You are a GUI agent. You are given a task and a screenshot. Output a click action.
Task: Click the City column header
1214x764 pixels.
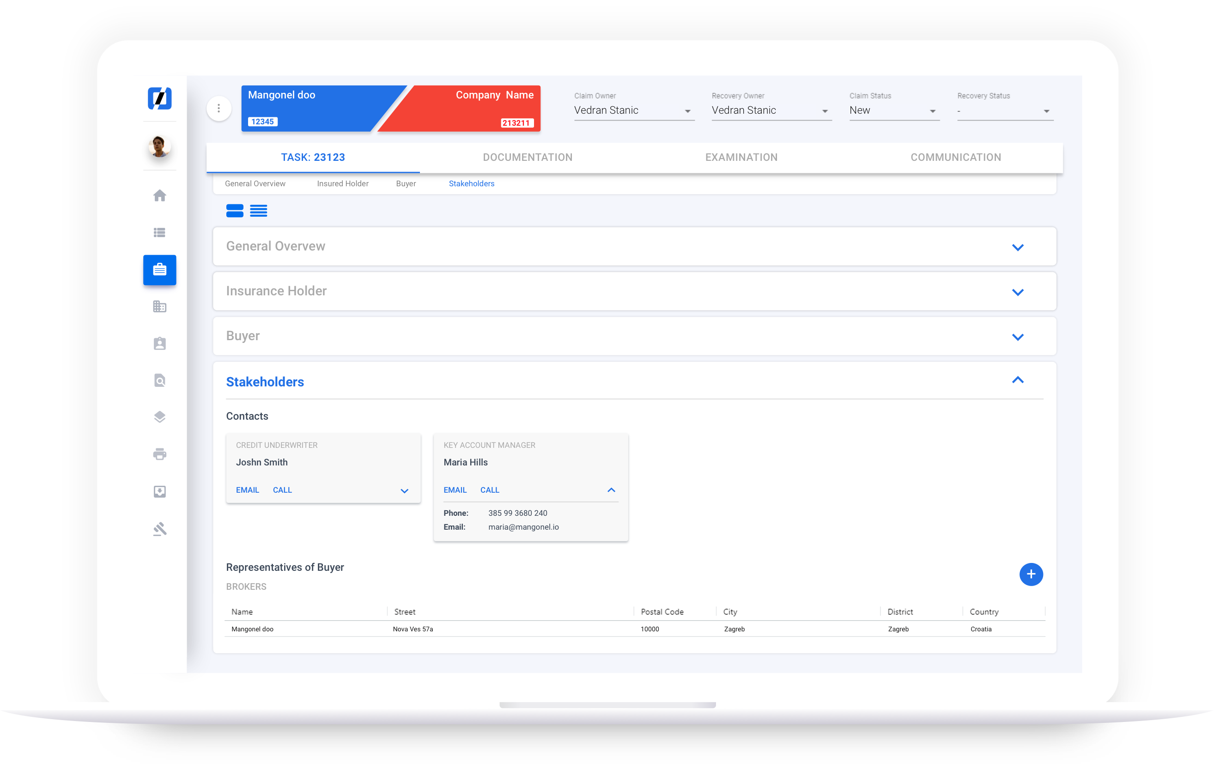[x=729, y=611]
